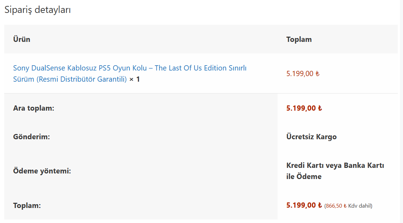Open the Sony DualSense PS5 controller product link
This screenshot has width=403, height=223.
130,74
